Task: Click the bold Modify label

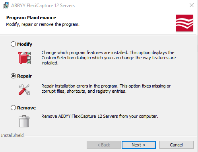Action: (x=25, y=44)
